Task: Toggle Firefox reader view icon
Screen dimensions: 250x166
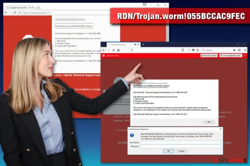Action: 183,50
